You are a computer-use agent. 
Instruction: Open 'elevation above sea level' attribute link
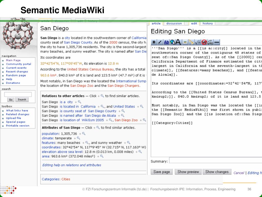point(62,152)
